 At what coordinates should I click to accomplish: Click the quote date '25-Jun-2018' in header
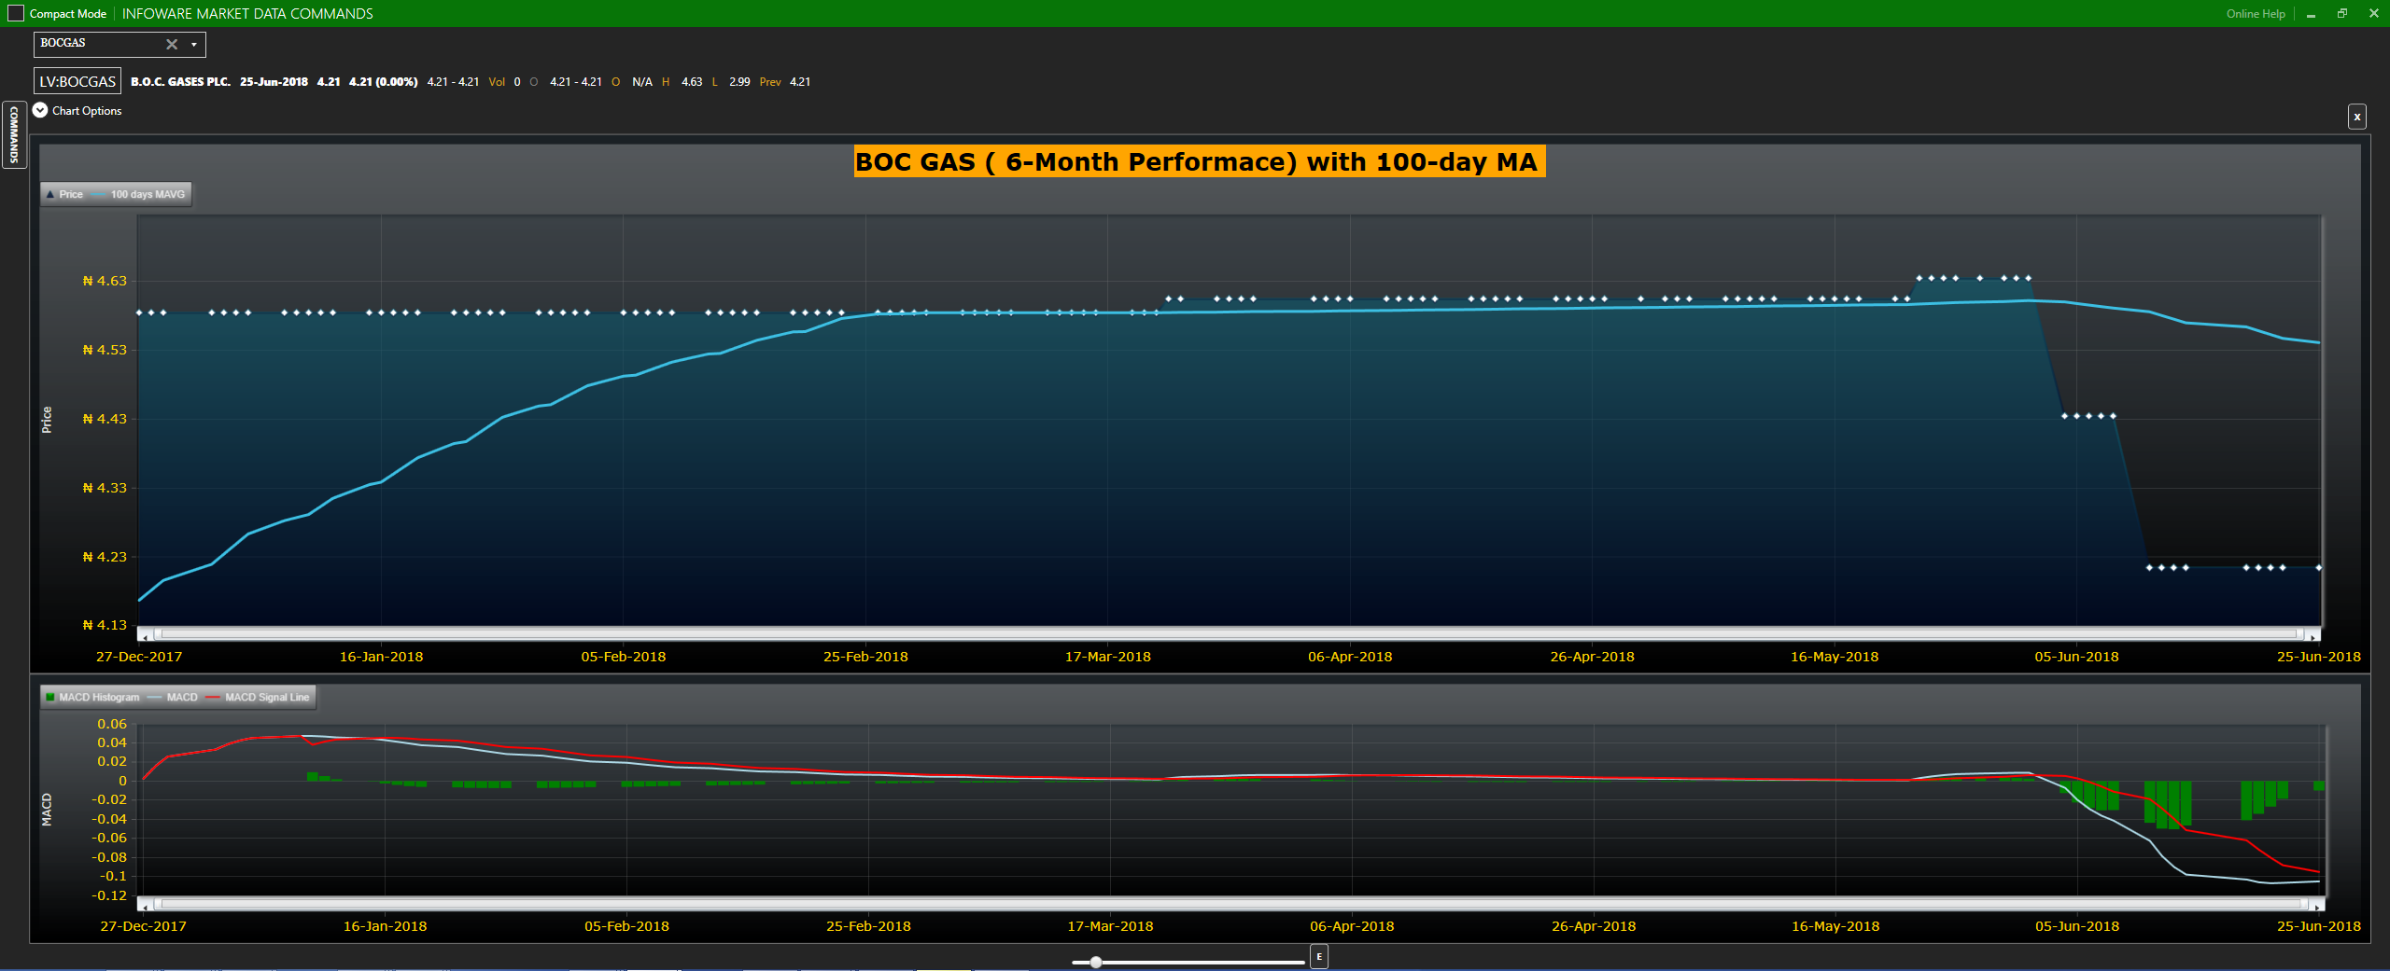[274, 82]
